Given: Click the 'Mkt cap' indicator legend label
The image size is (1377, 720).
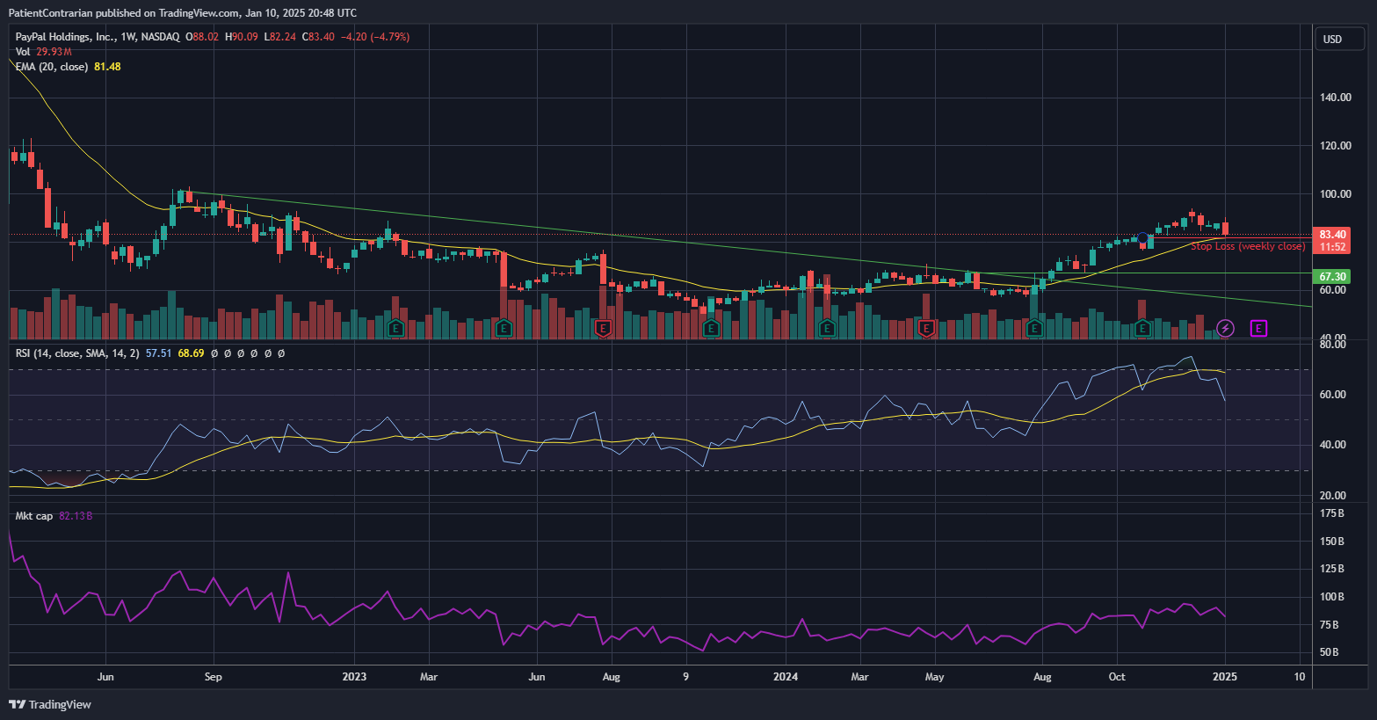Looking at the screenshot, I should [x=33, y=516].
